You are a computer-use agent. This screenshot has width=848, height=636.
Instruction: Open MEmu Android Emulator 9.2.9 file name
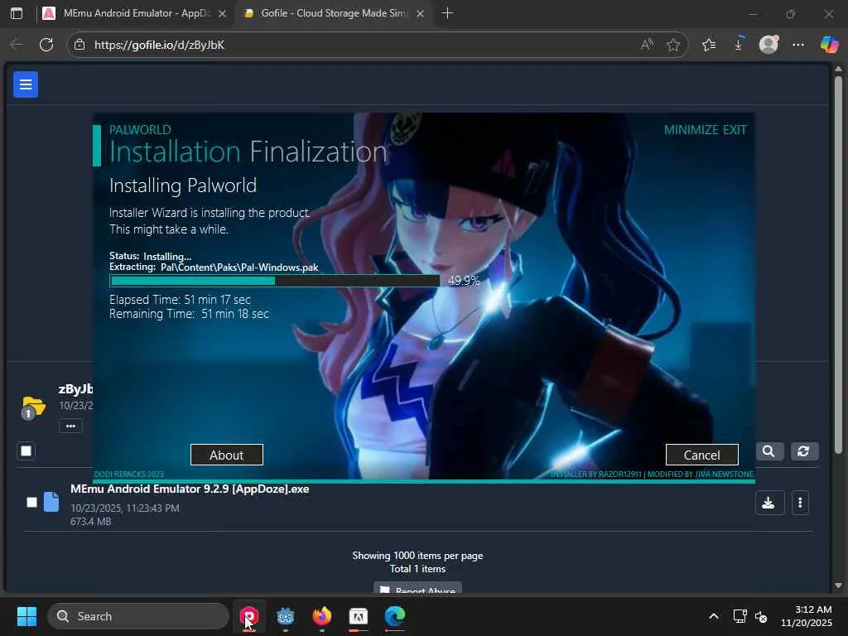click(x=190, y=489)
